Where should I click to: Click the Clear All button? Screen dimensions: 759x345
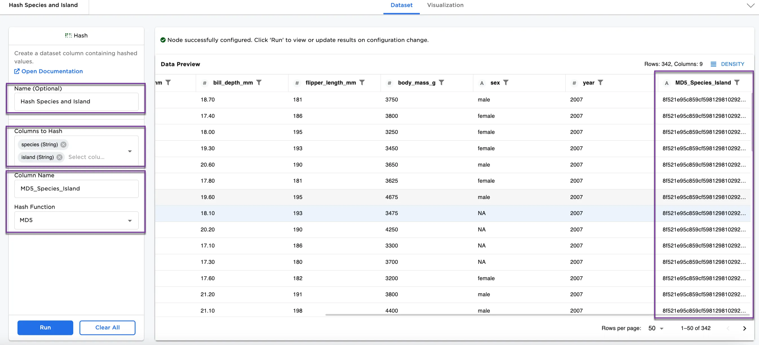pyautogui.click(x=107, y=328)
